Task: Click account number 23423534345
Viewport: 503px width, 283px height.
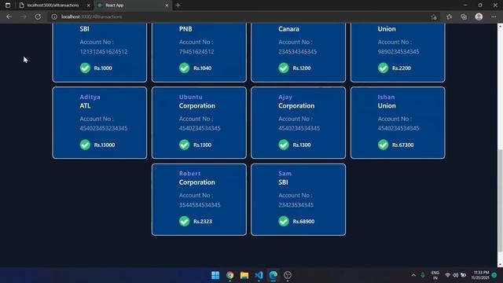Action: click(x=296, y=205)
